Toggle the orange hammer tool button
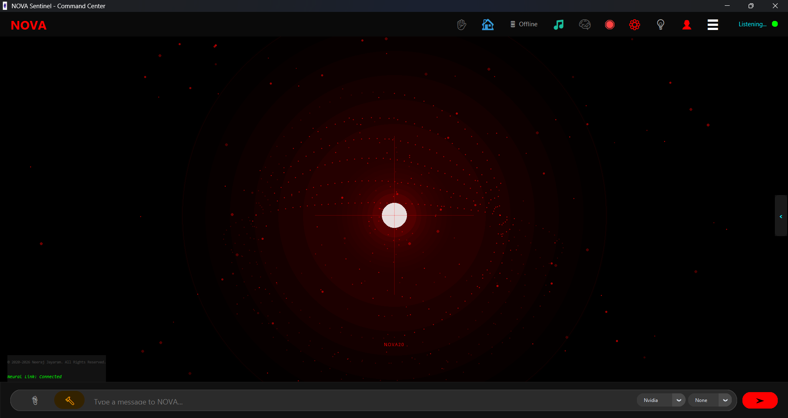 tap(69, 400)
